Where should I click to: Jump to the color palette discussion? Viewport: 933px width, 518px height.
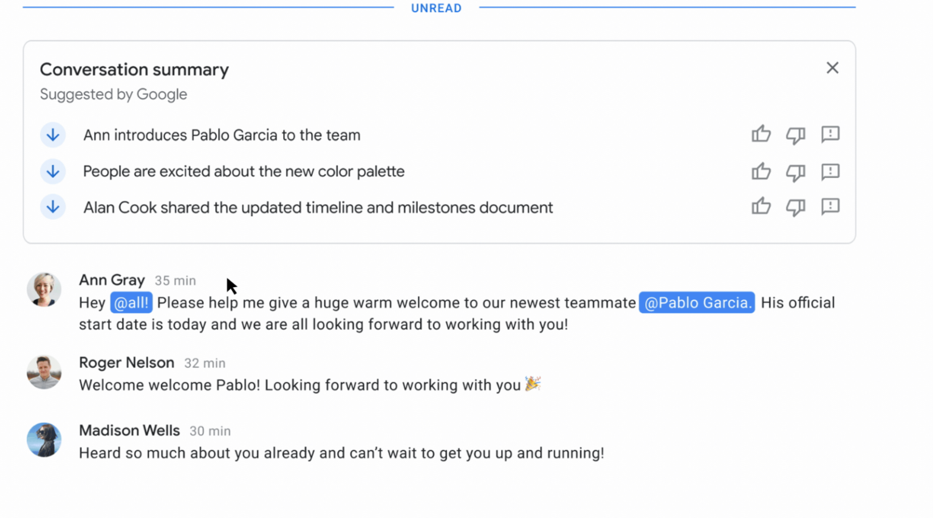[53, 171]
